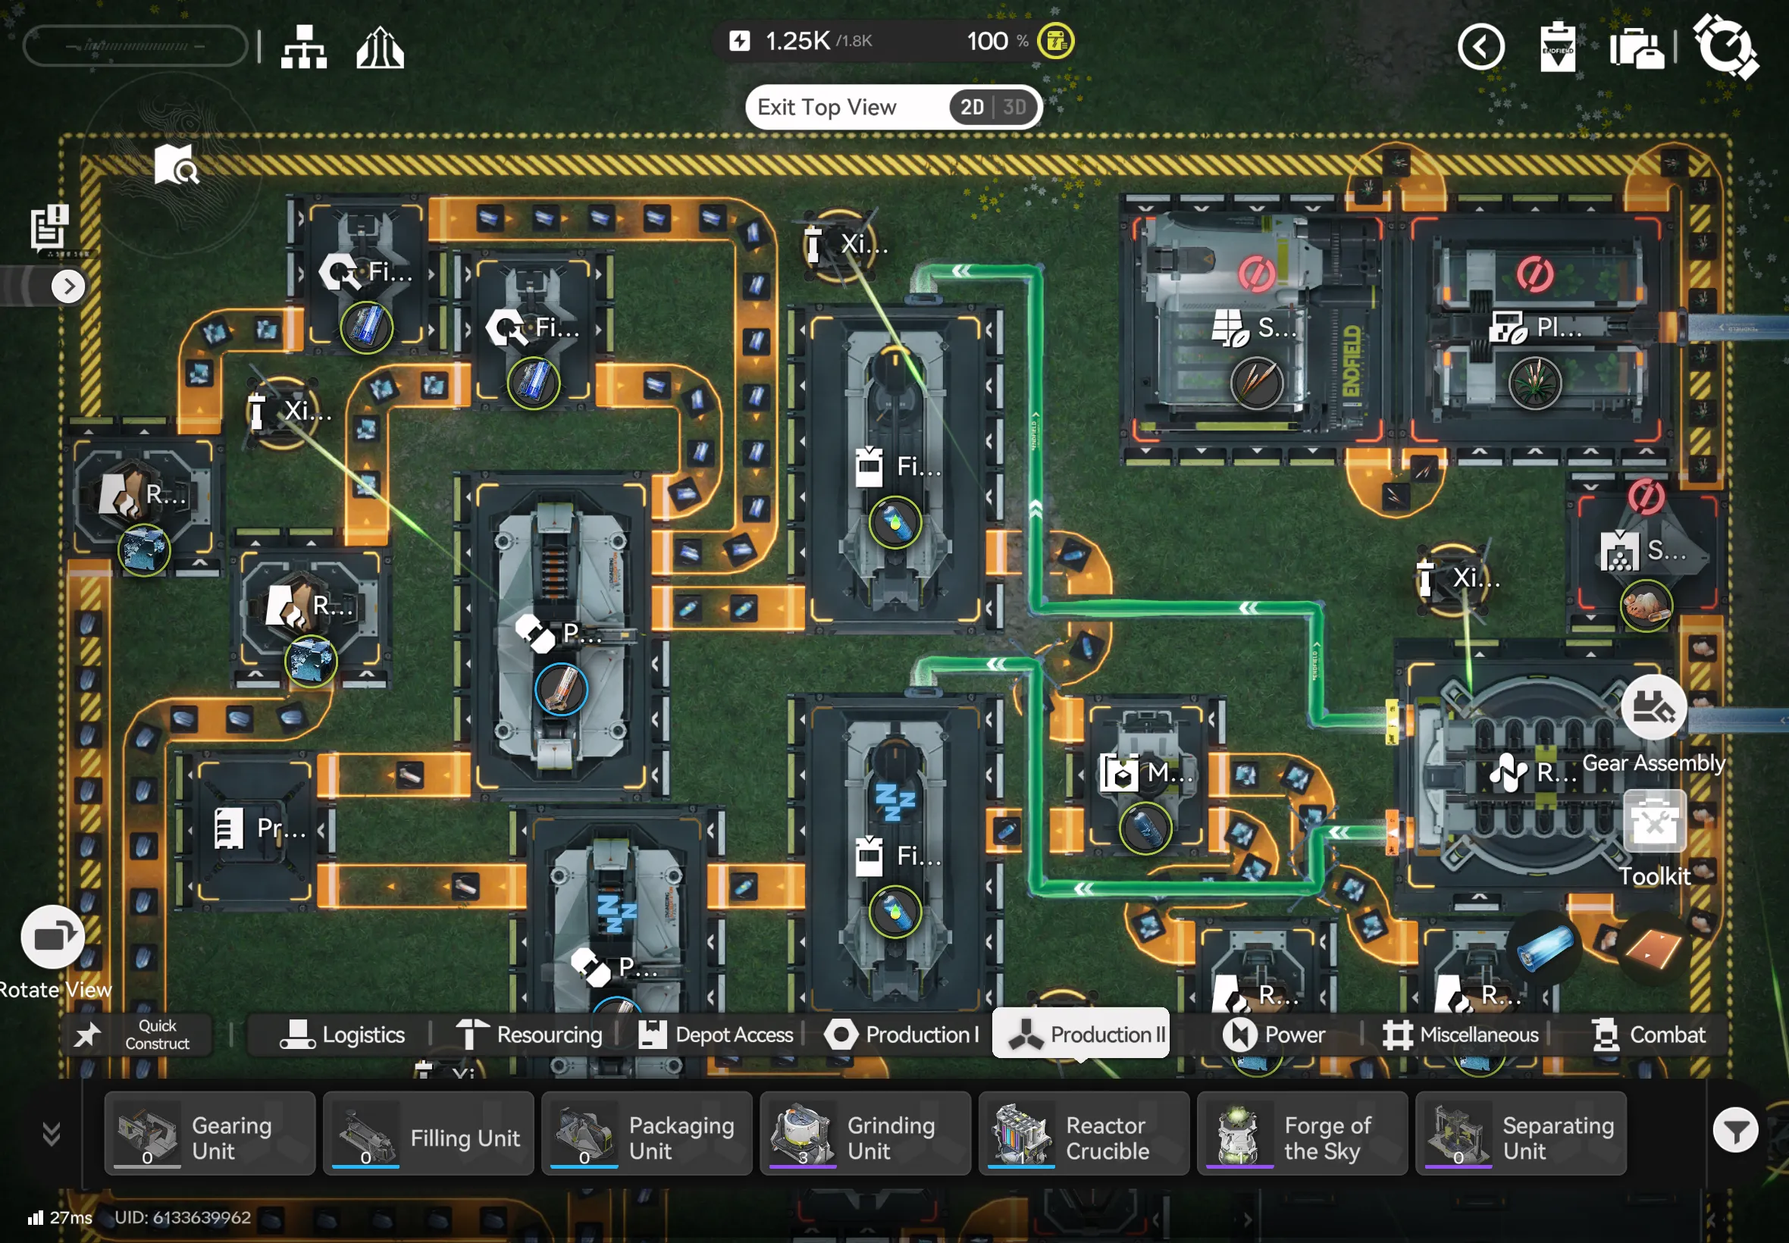The height and width of the screenshot is (1243, 1789).
Task: Open the Power category tab
Action: coord(1274,1035)
